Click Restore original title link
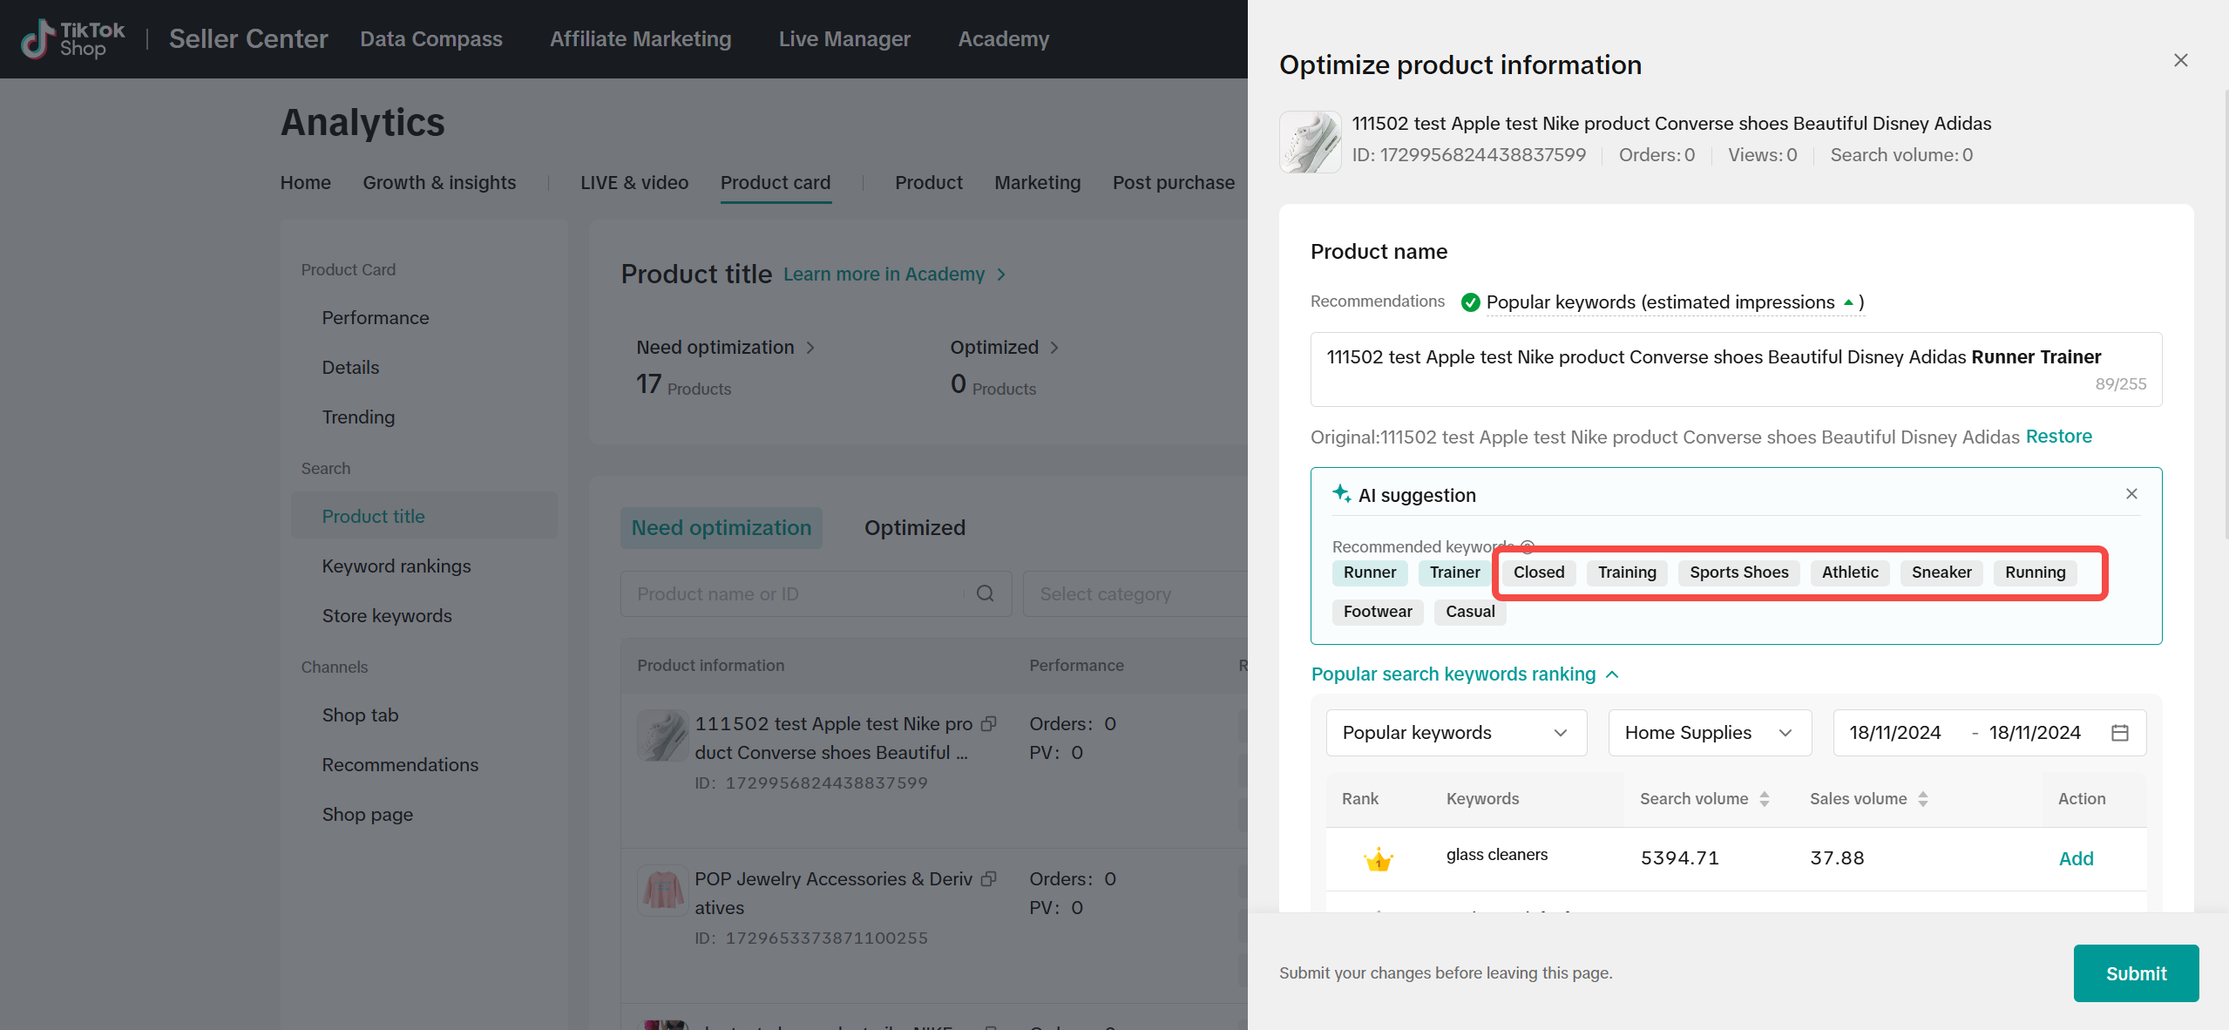The width and height of the screenshot is (2229, 1030). [x=2058, y=437]
